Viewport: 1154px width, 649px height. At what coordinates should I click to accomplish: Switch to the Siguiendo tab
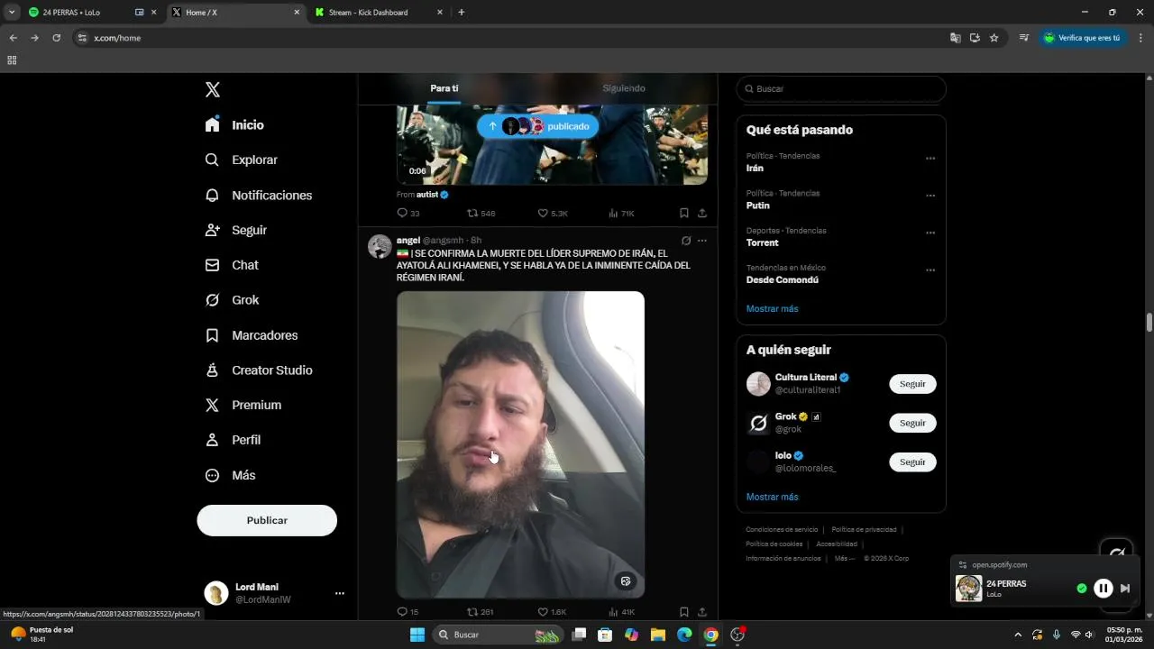click(624, 88)
